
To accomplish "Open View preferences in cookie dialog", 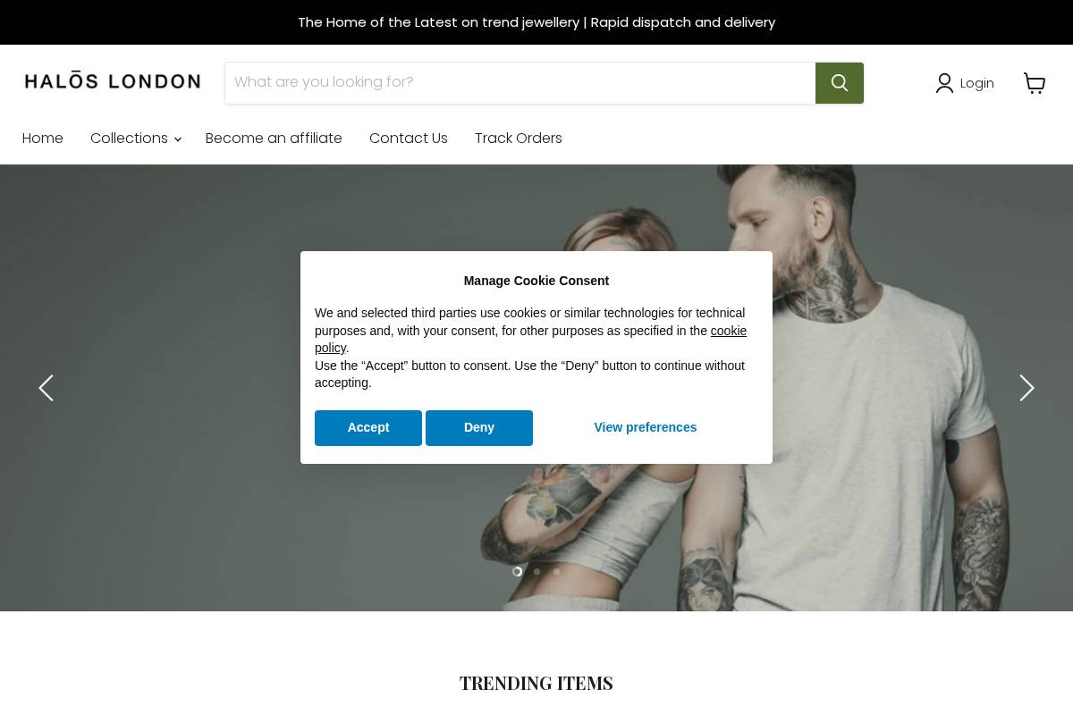I will pos(646,427).
